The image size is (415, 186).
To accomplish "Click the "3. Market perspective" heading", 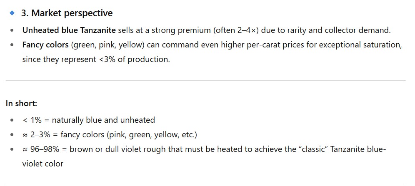I will point(67,13).
